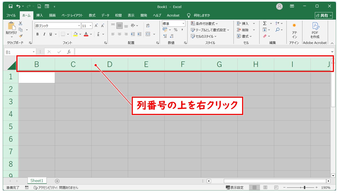Apply cell borders icon

point(63,34)
